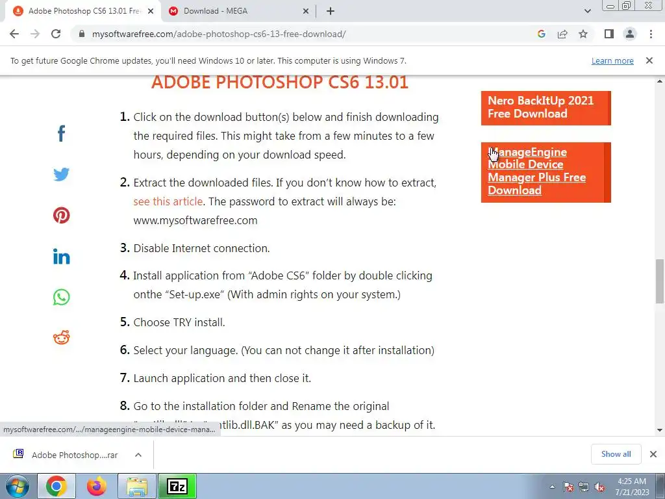This screenshot has width=665, height=499.
Task: Click the Learn more link
Action: [612, 60]
